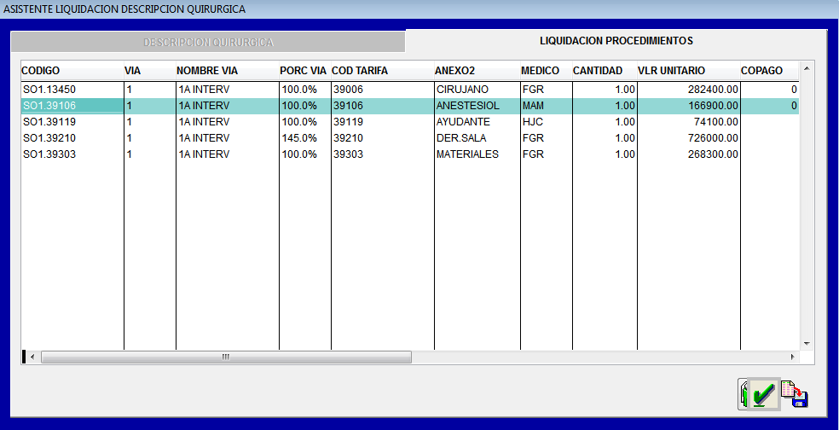Image resolution: width=839 pixels, height=430 pixels.
Task: Click the NOMBRE VIA column header
Action: coord(228,71)
